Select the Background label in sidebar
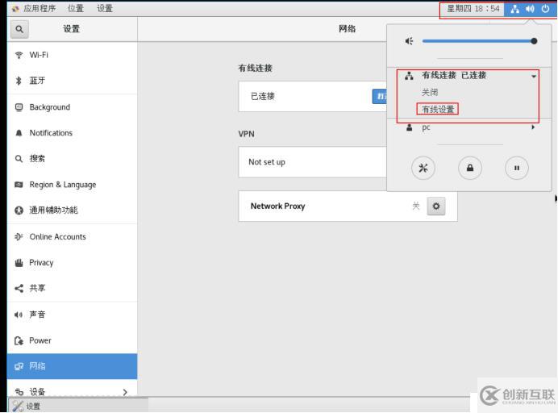The width and height of the screenshot is (558, 413). coord(50,107)
